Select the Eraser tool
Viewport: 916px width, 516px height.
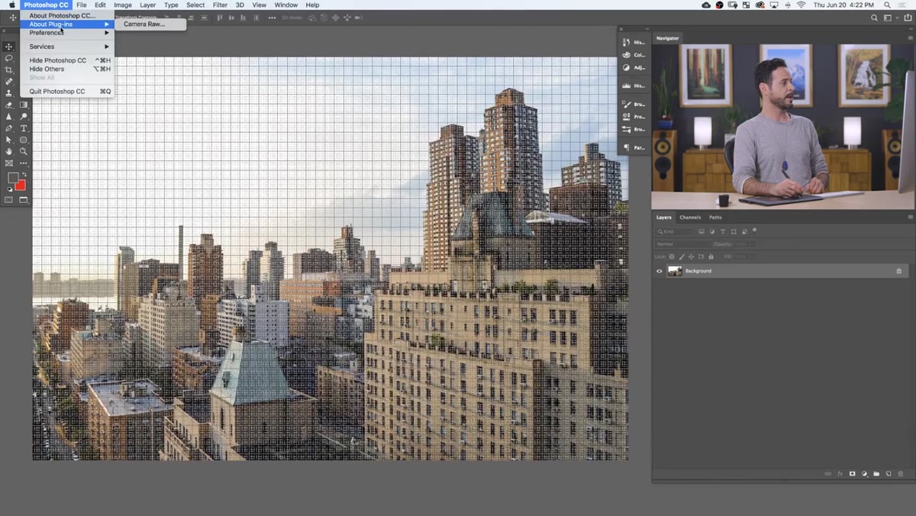[9, 105]
